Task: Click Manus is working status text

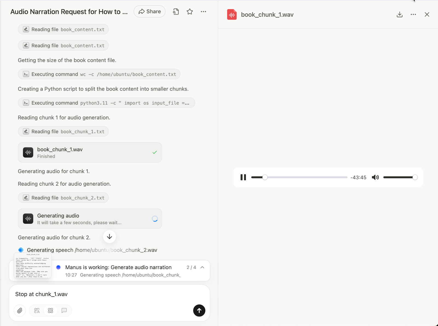Action: pos(118,267)
